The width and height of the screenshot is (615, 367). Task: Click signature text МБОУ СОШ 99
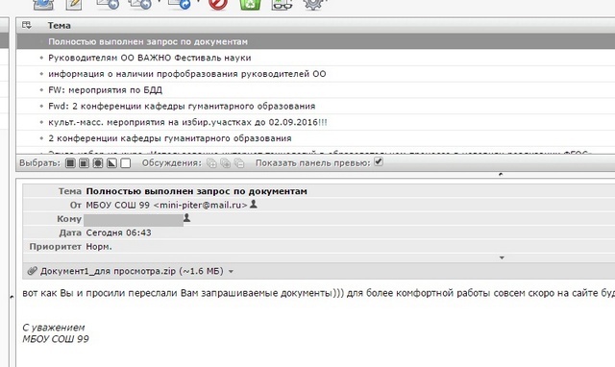(56, 339)
